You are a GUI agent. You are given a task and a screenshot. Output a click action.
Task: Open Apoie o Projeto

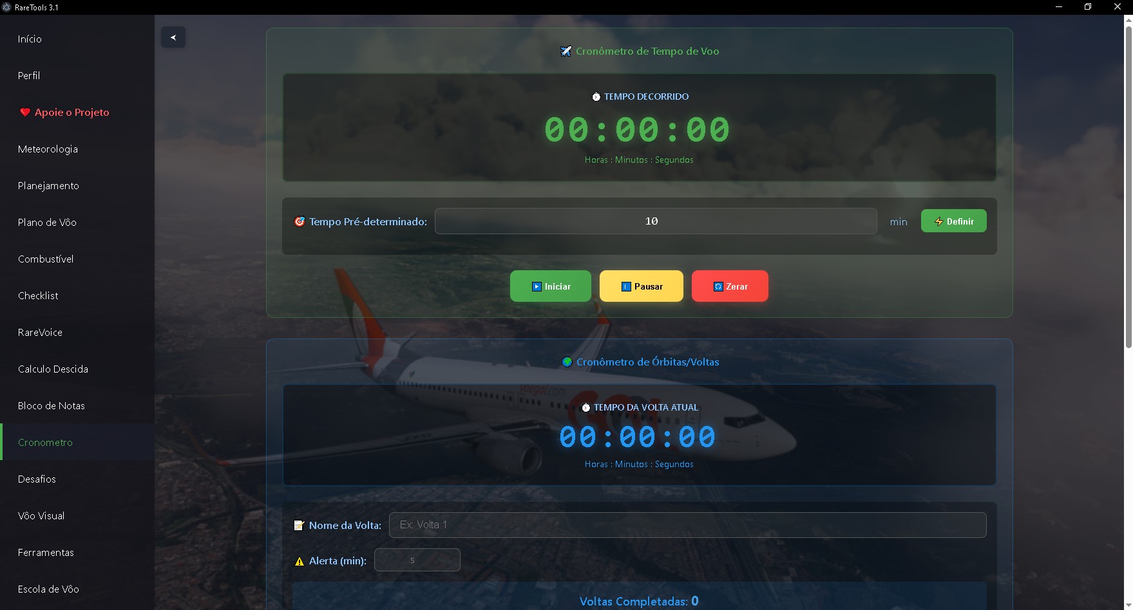pos(77,113)
